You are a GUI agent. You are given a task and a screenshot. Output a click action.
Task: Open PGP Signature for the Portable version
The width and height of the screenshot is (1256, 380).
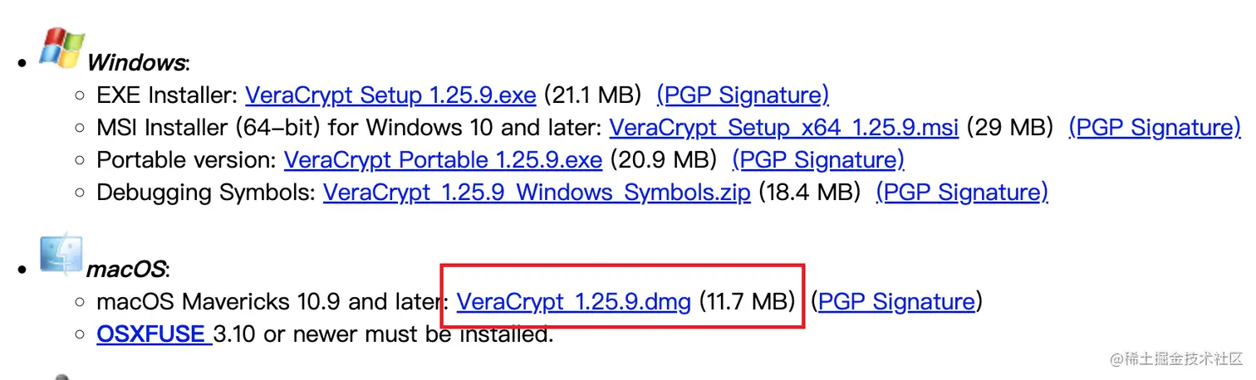[818, 160]
